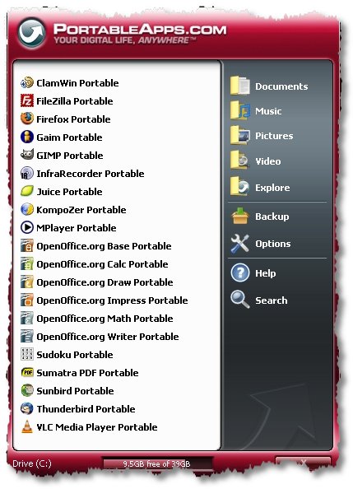
Task: Click the Thunderbird Portable icon
Action: point(27,408)
